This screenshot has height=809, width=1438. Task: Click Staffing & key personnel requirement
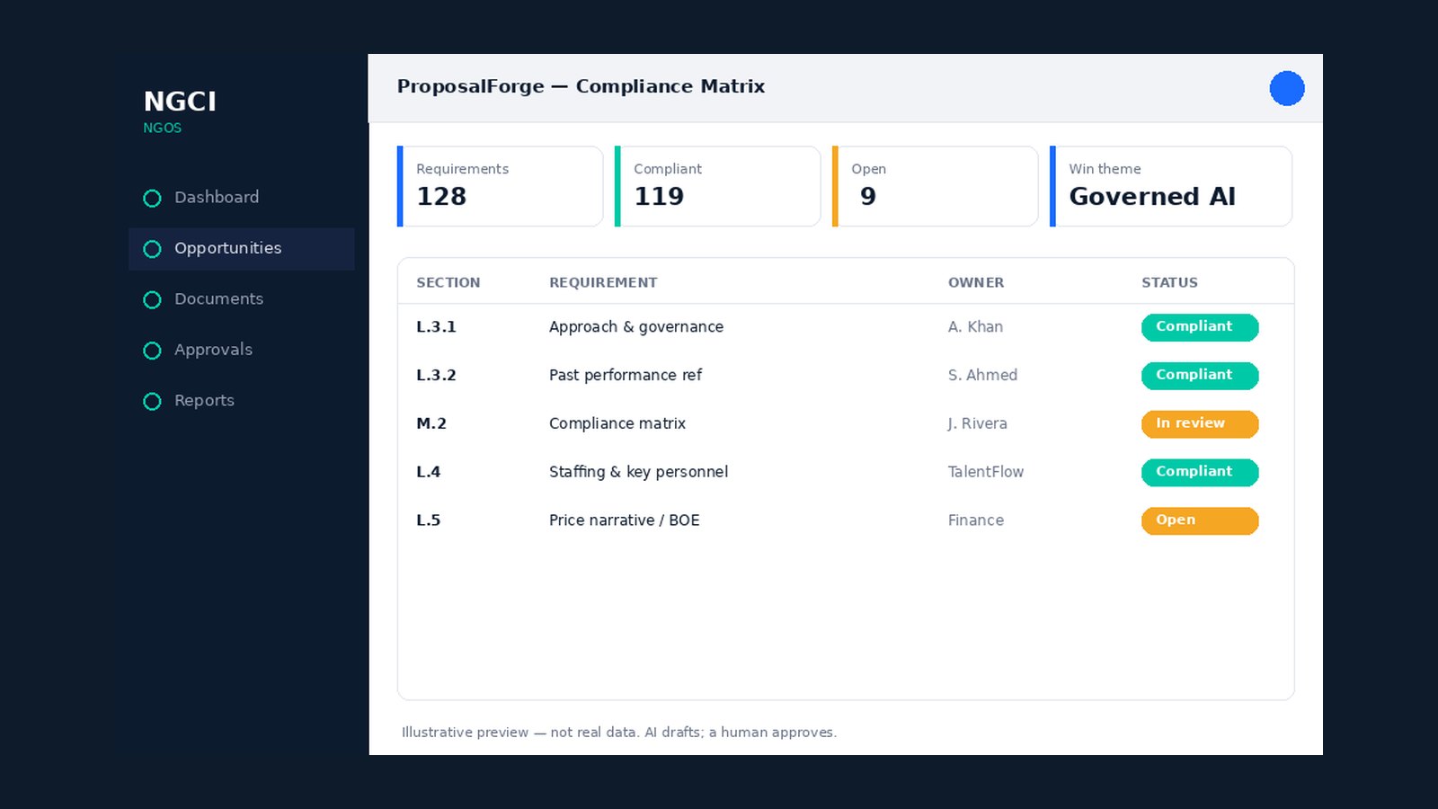pyautogui.click(x=639, y=472)
